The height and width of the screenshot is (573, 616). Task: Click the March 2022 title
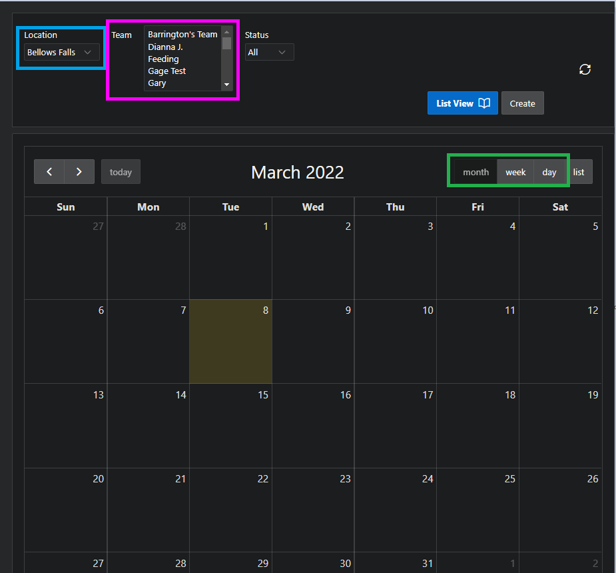point(298,173)
